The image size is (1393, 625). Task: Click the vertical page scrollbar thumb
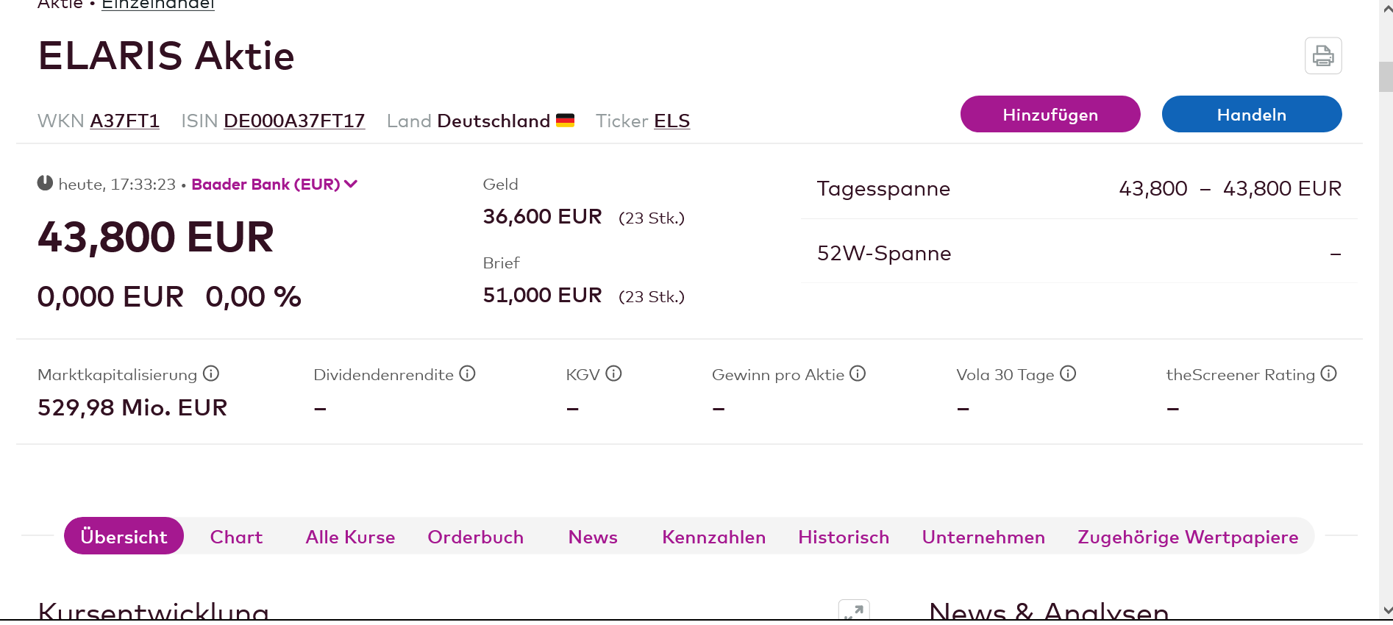pyautogui.click(x=1386, y=76)
